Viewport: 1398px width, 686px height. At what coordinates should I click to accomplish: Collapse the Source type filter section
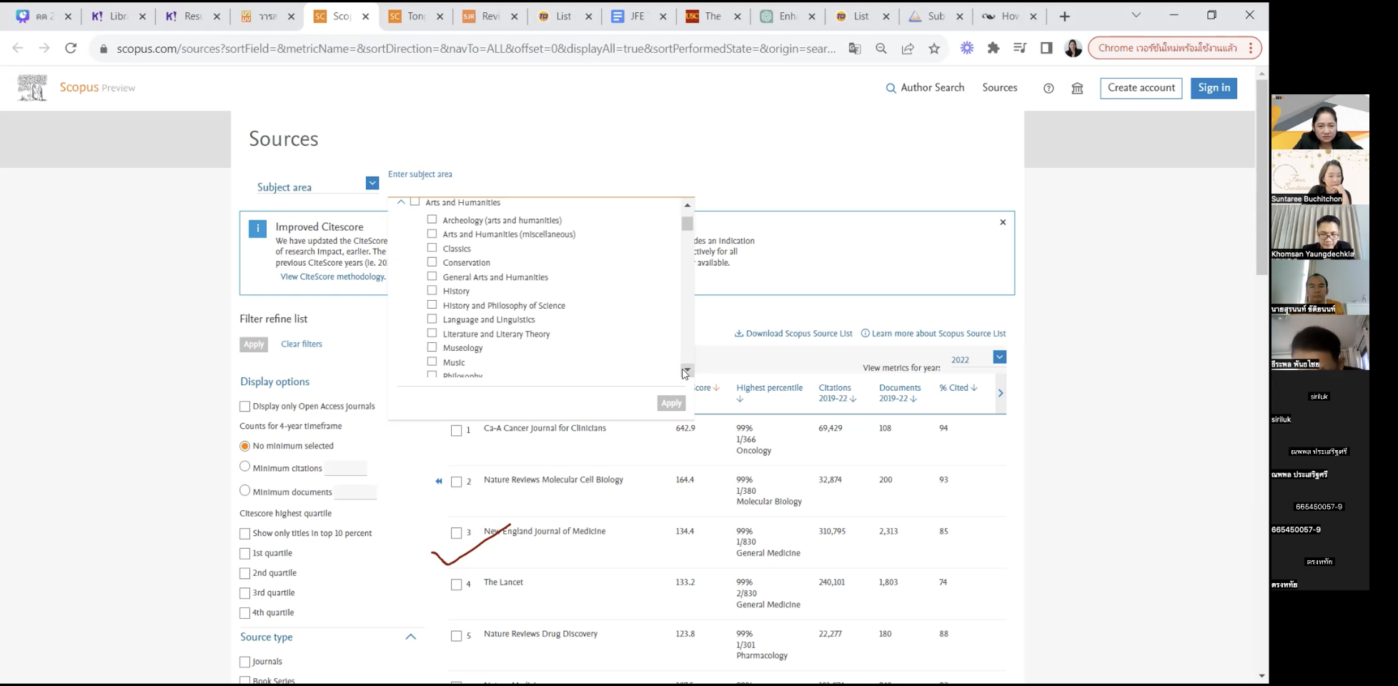coord(410,637)
